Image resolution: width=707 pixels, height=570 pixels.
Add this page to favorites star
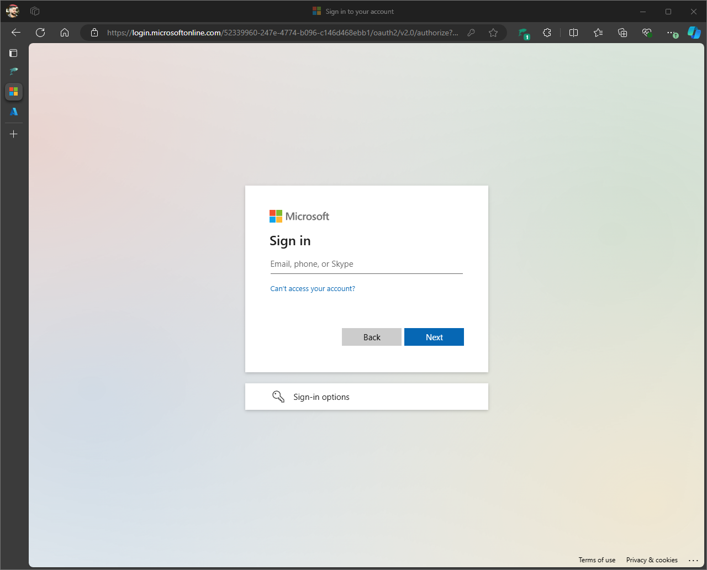[493, 33]
